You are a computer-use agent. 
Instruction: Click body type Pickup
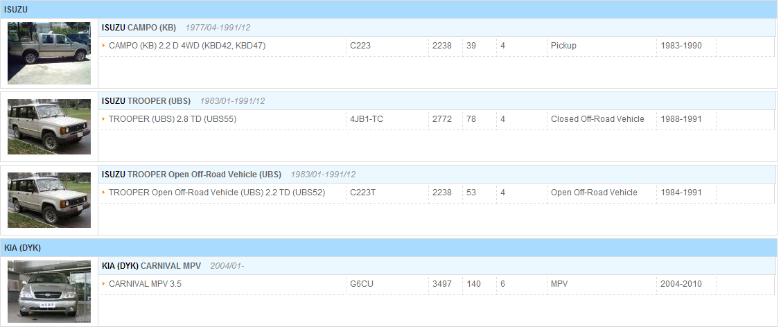[x=563, y=46]
